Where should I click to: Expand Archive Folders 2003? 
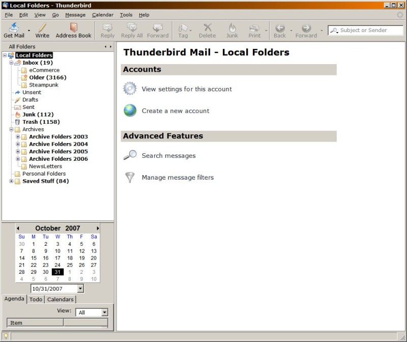tap(18, 136)
